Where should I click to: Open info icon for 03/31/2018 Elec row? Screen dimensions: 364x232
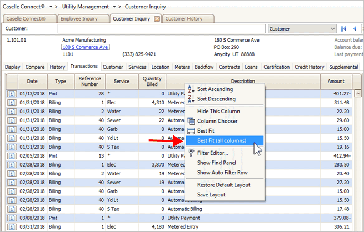[x=12, y=227]
